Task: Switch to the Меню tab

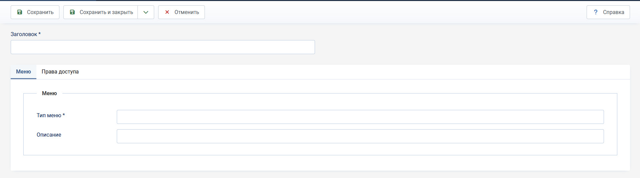Action: 23,72
